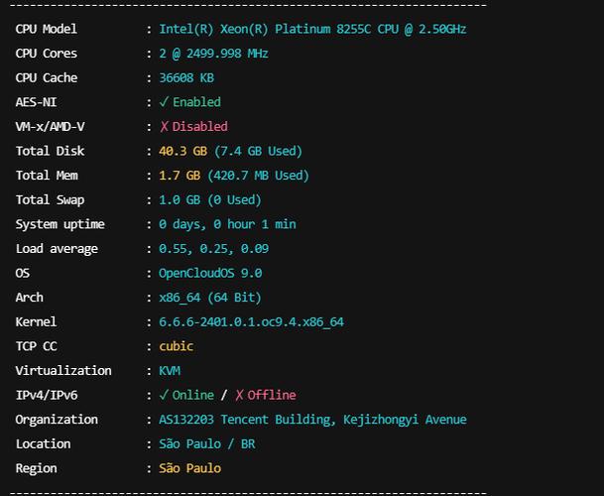
Task: Select the 'OpenCloudOS 9.0' value
Action: (210, 273)
